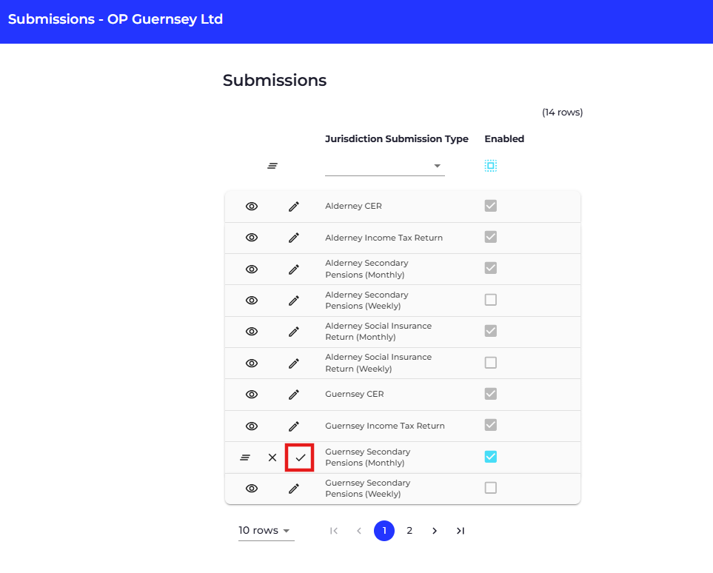Click the (14 rows) count label

(x=562, y=113)
